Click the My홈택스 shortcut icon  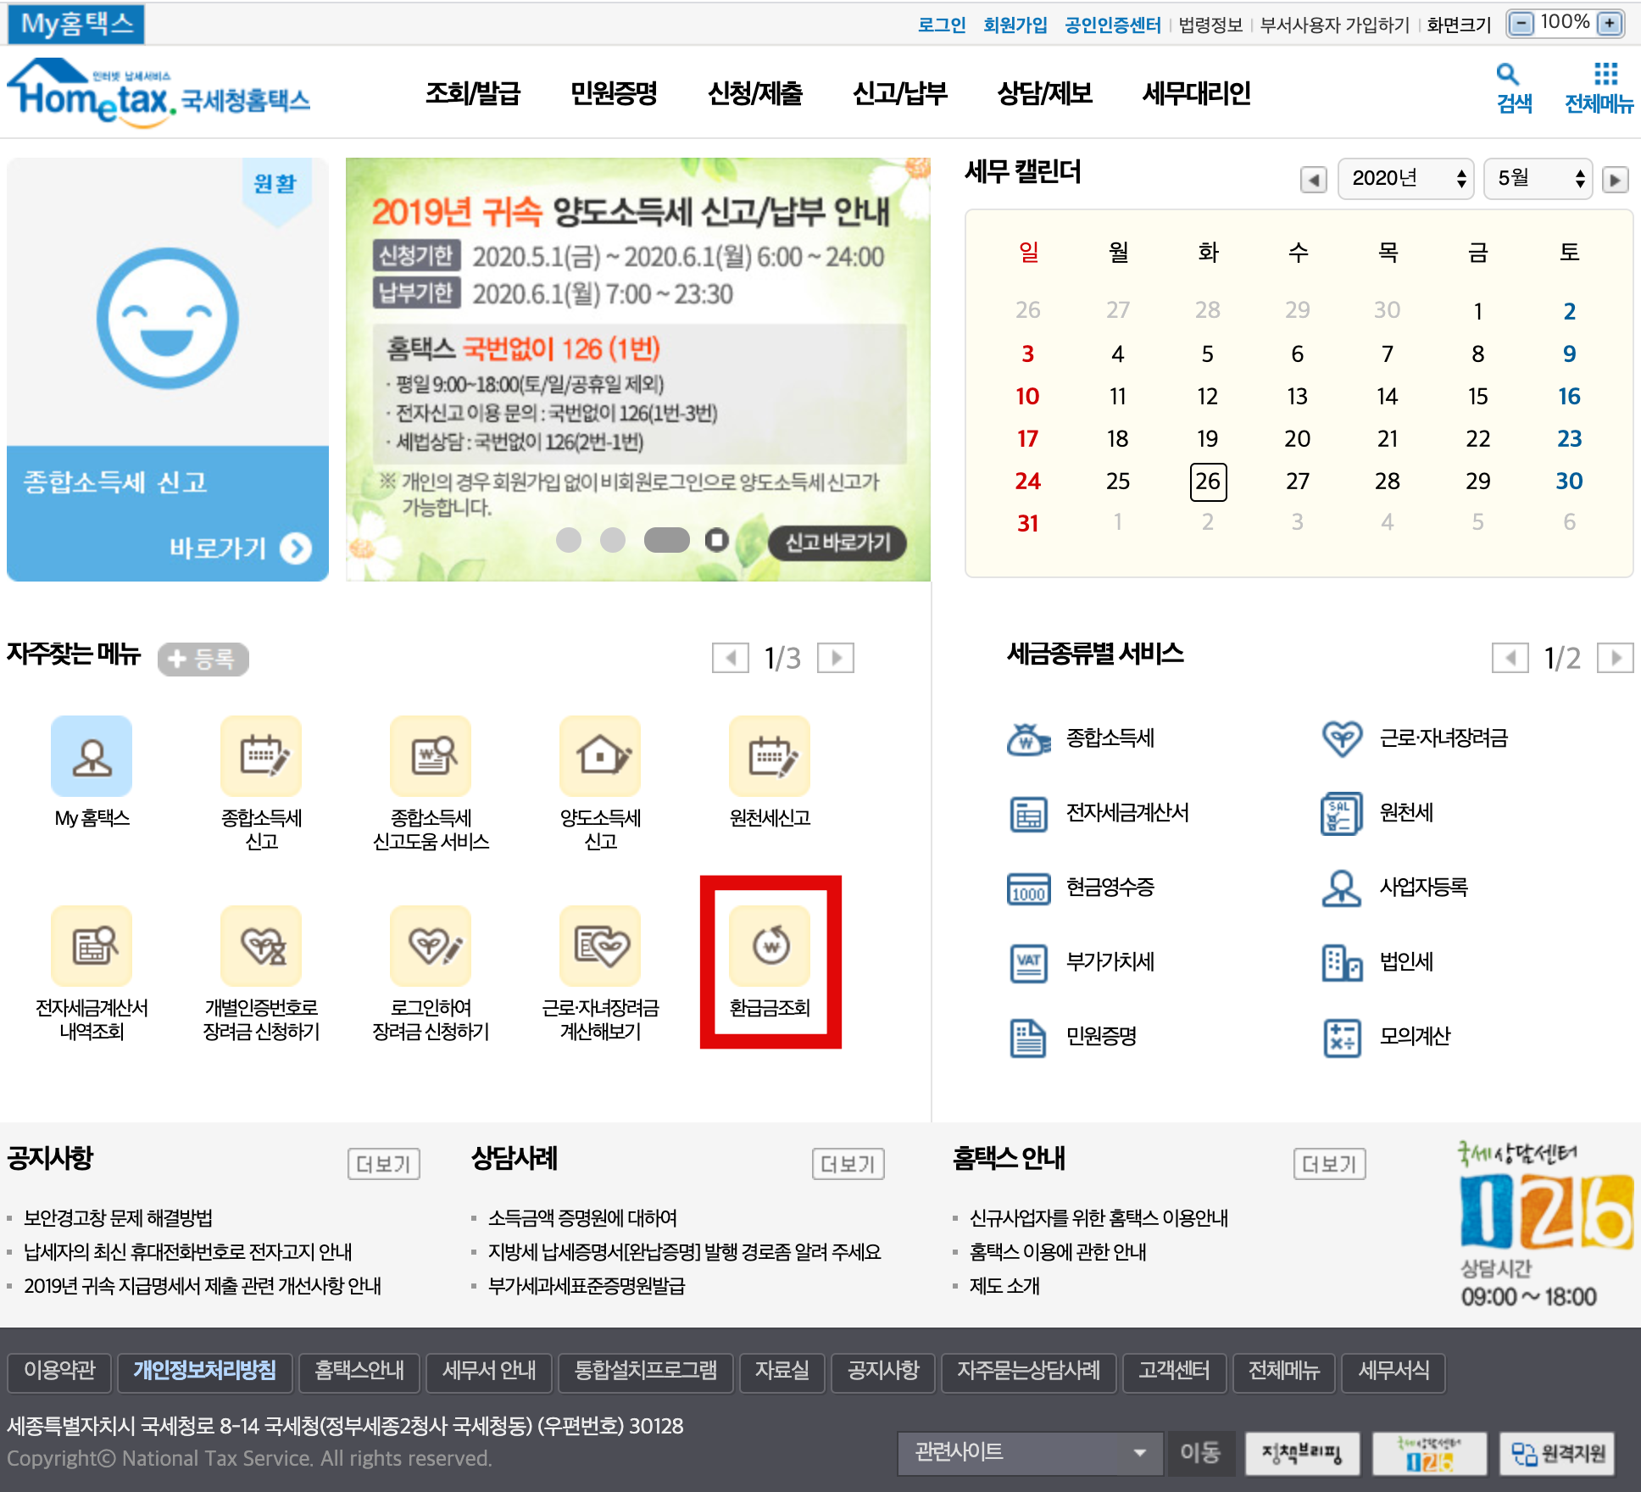click(92, 757)
